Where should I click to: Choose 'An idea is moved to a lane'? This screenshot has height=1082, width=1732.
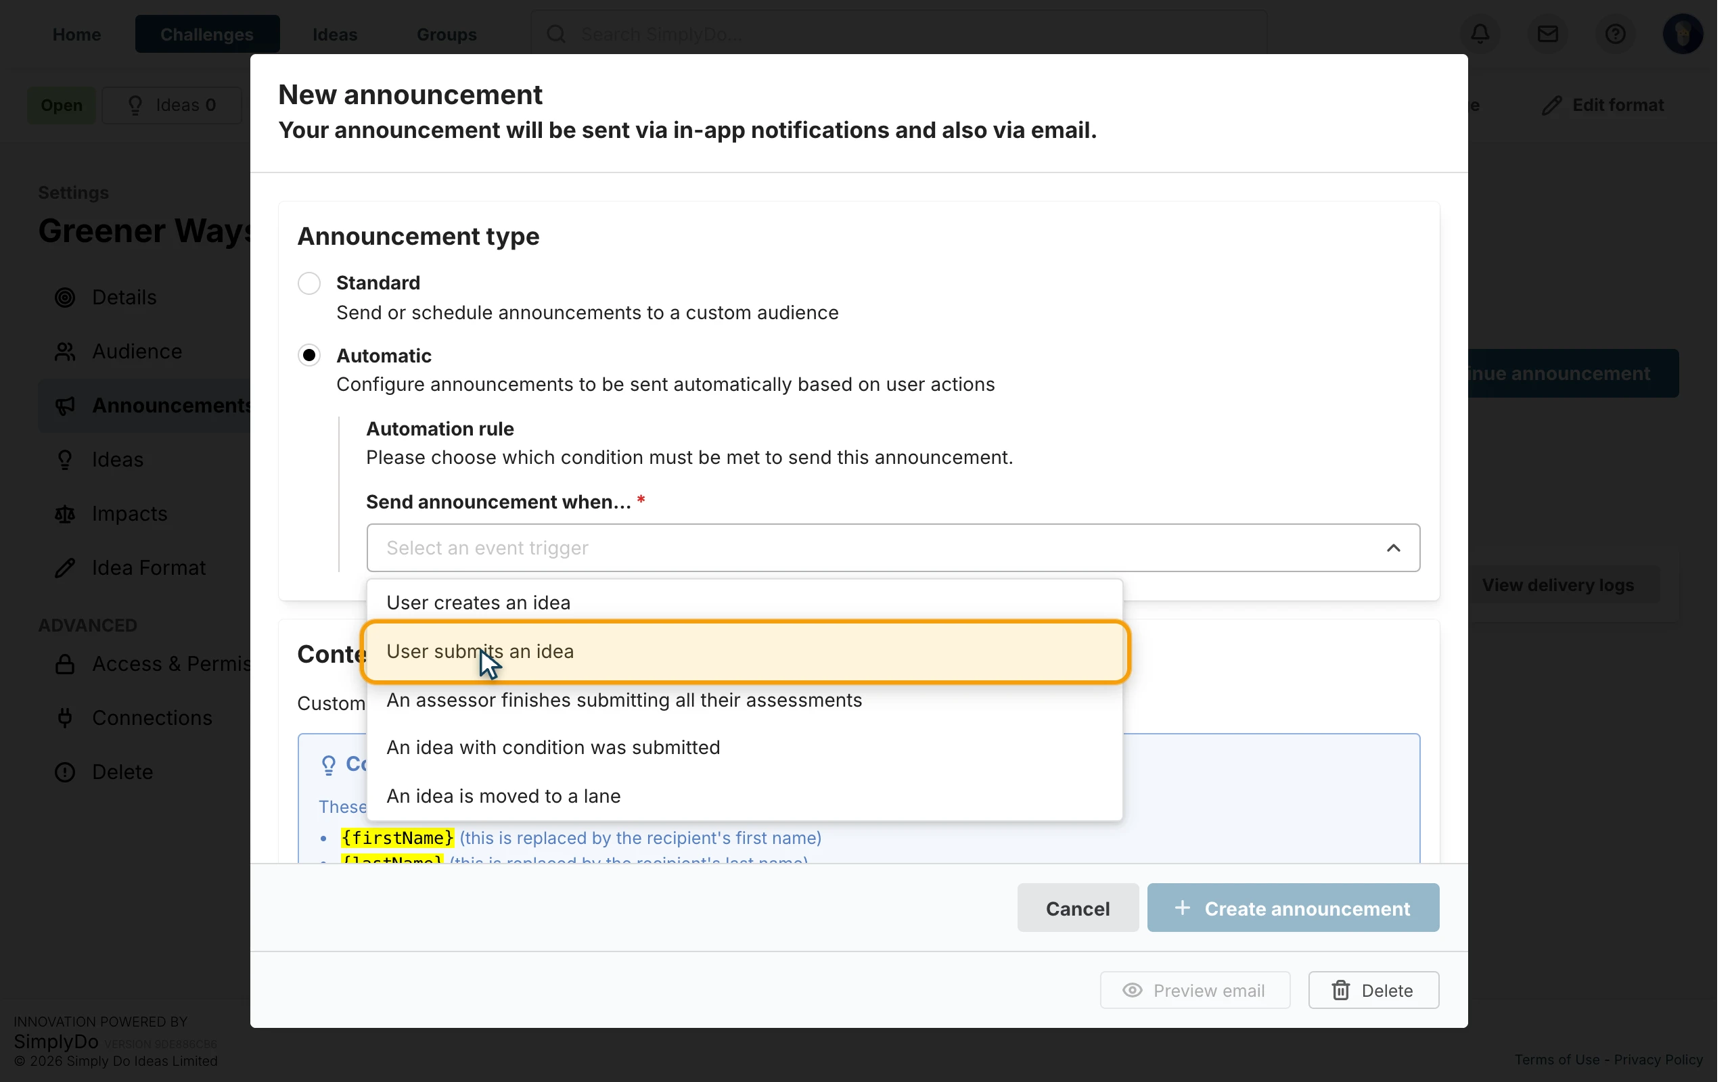pyautogui.click(x=744, y=797)
